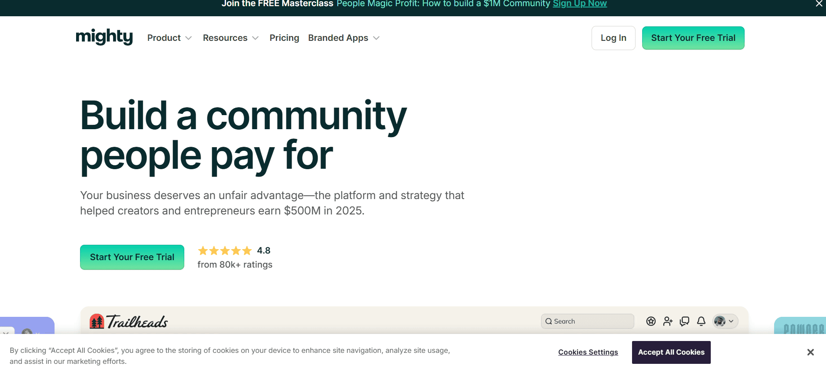Follow the Sign Up Now link
Image resolution: width=826 pixels, height=370 pixels.
(x=579, y=4)
